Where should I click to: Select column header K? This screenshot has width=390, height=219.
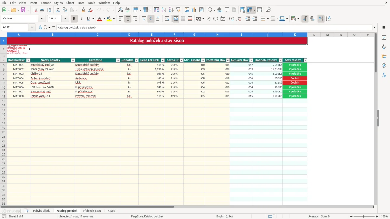(x=295, y=35)
